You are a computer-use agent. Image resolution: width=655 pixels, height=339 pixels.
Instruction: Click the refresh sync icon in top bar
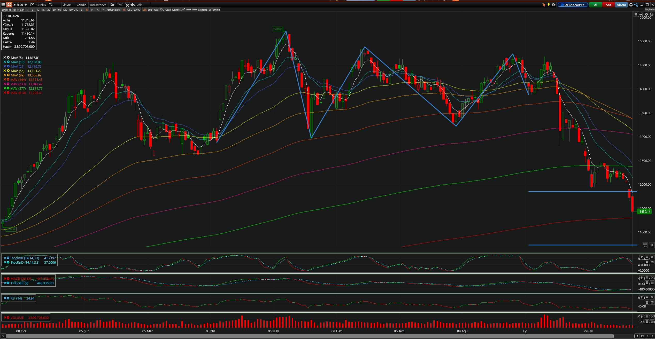click(x=553, y=5)
